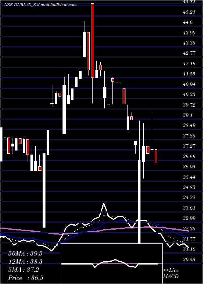This screenshot has width=203, height=284.
Task: Click the <<Live MACD label
Action: [x=171, y=273]
